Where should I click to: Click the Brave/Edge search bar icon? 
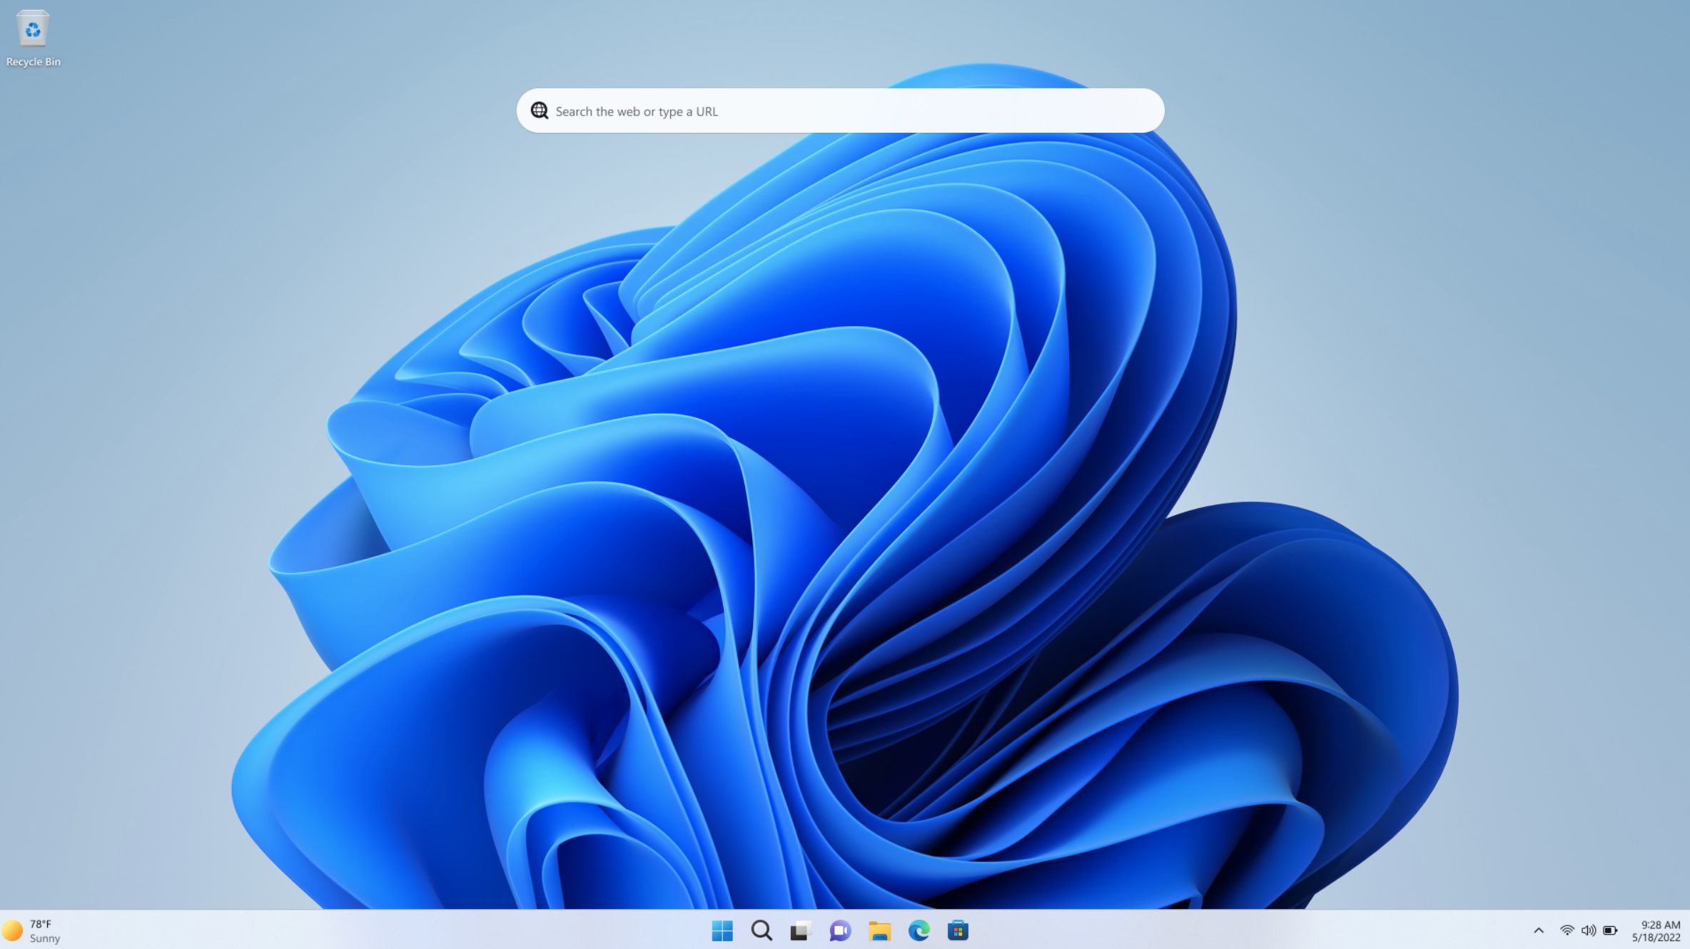[x=537, y=110]
